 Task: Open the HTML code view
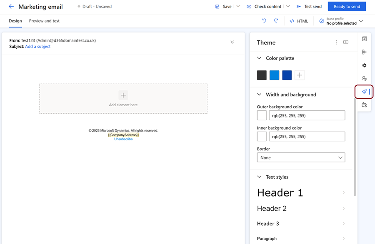299,21
